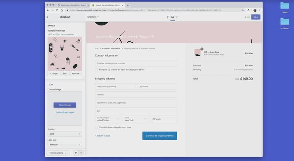Click the undo icon
Image resolution: width=294 pixels, height=161 pixels.
tap(76, 153)
